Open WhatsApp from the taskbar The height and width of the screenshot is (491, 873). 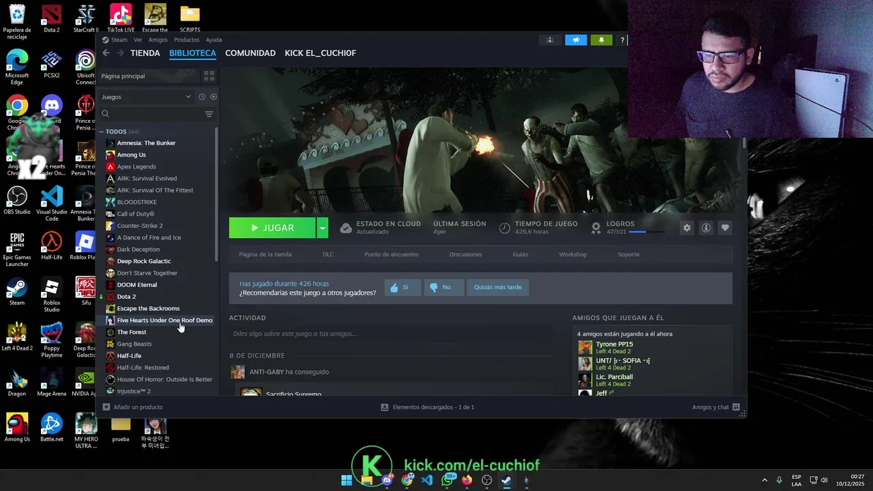[x=447, y=480]
